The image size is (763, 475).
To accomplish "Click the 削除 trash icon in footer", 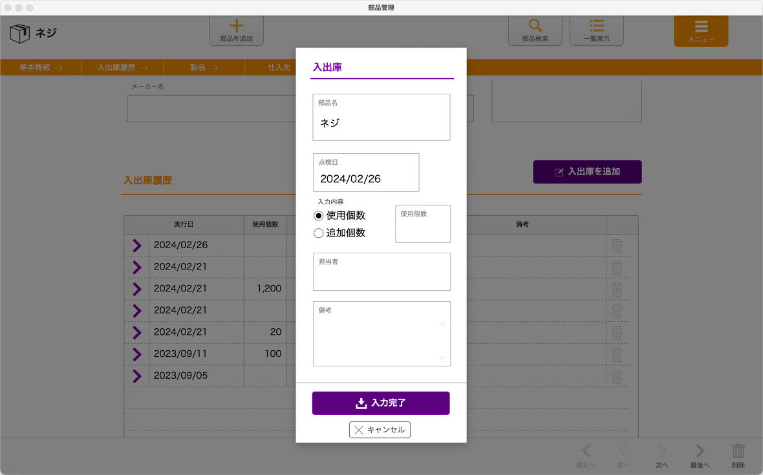I will (738, 452).
